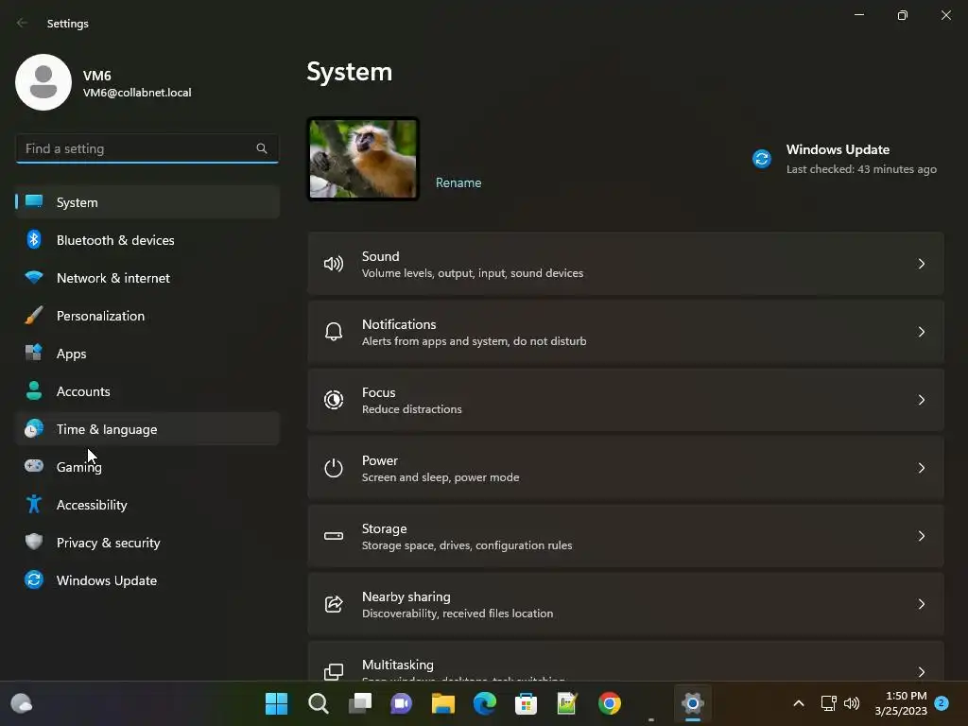The height and width of the screenshot is (726, 968).
Task: Open Time & language settings
Action: coord(147,429)
